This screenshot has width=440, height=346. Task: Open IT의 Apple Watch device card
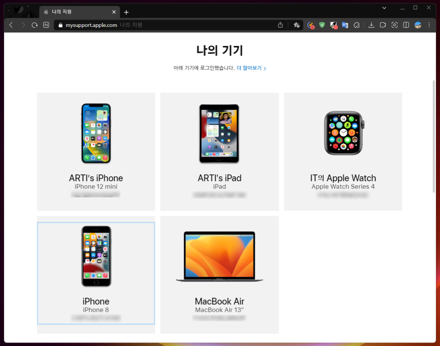pos(343,152)
